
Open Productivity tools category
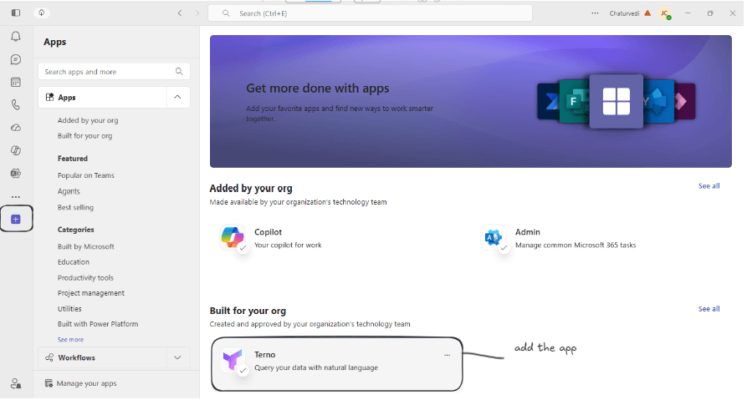tap(85, 278)
